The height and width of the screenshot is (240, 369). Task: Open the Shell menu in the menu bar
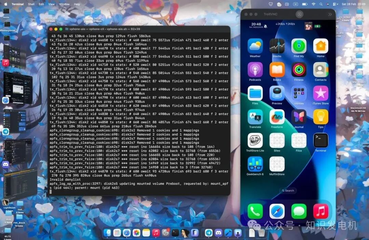pos(31,4)
